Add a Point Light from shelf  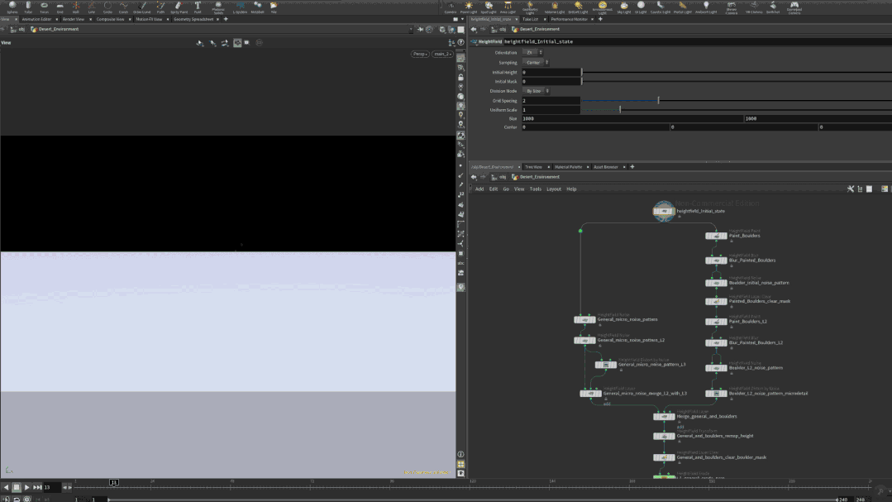469,7
